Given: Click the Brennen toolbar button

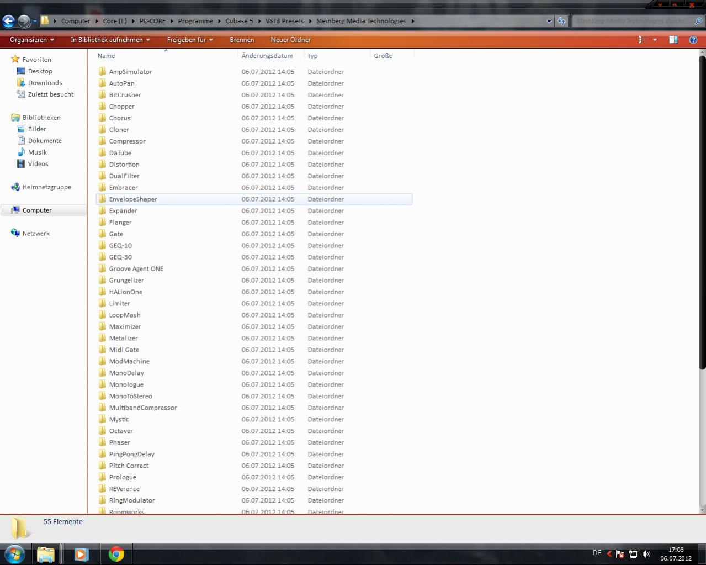Looking at the screenshot, I should tap(242, 40).
